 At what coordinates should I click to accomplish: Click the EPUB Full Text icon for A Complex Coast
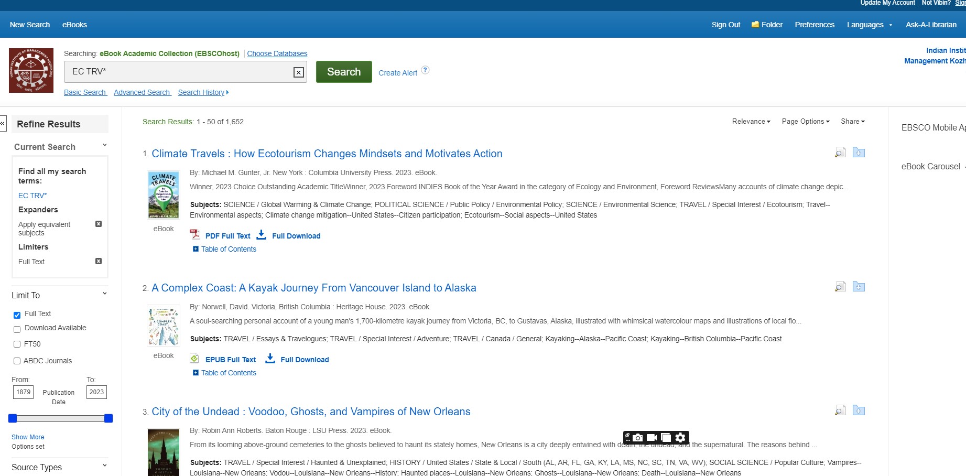click(194, 359)
